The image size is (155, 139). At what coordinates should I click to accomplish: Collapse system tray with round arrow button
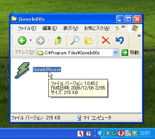(100, 133)
